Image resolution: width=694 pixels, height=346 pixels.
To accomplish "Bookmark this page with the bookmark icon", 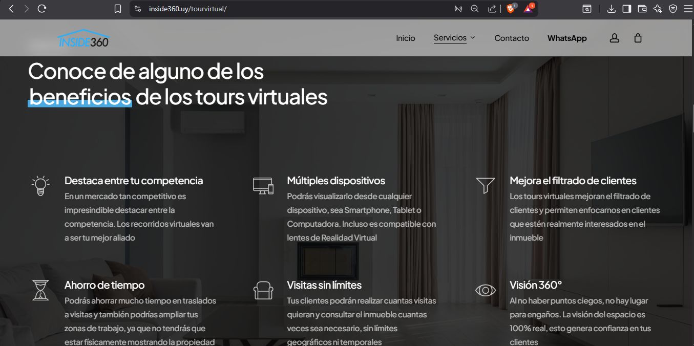I will (118, 9).
